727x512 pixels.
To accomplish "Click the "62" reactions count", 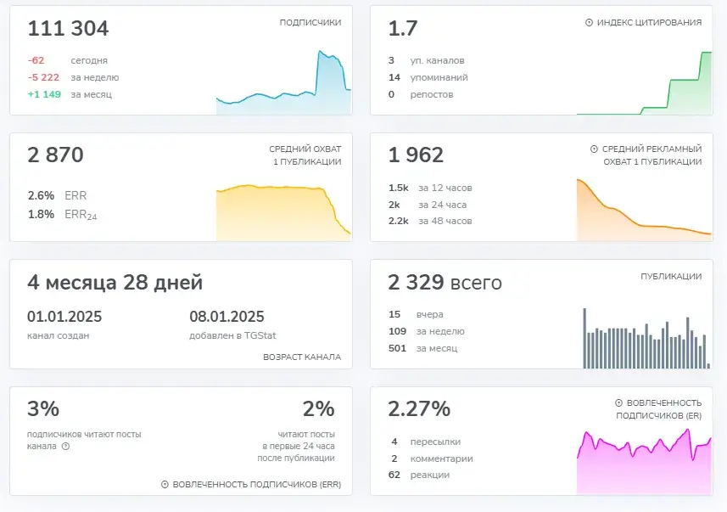I will pos(394,475).
